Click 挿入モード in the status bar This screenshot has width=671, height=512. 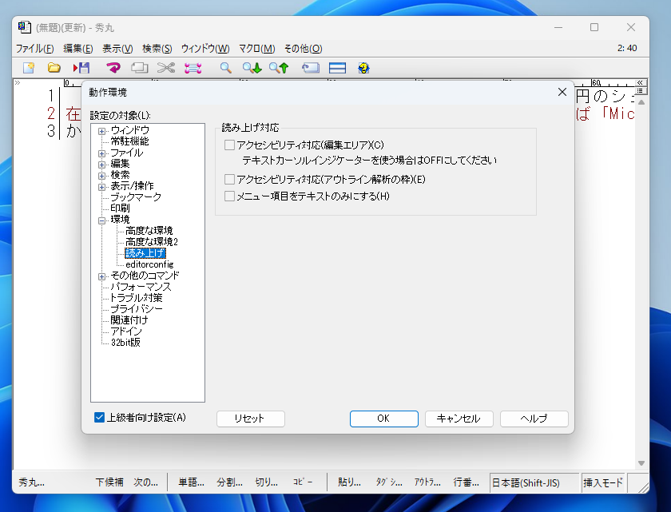(x=603, y=483)
